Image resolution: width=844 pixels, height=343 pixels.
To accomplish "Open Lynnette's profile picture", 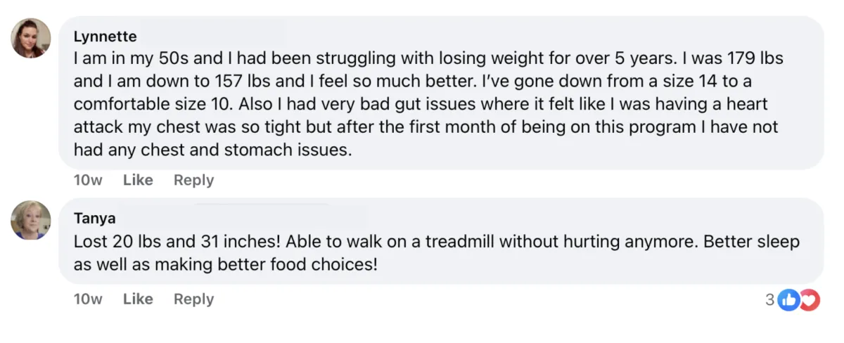I will 31,38.
